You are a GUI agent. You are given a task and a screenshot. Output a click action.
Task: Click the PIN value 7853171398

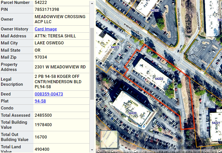(47, 9)
